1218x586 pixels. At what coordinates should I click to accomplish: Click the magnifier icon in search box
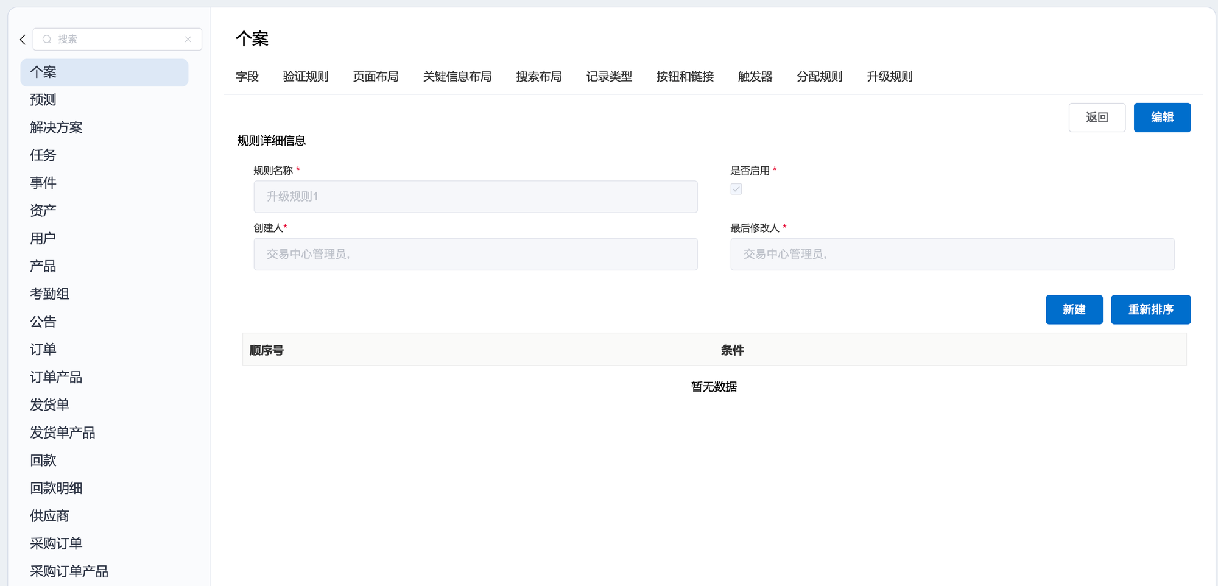(47, 40)
